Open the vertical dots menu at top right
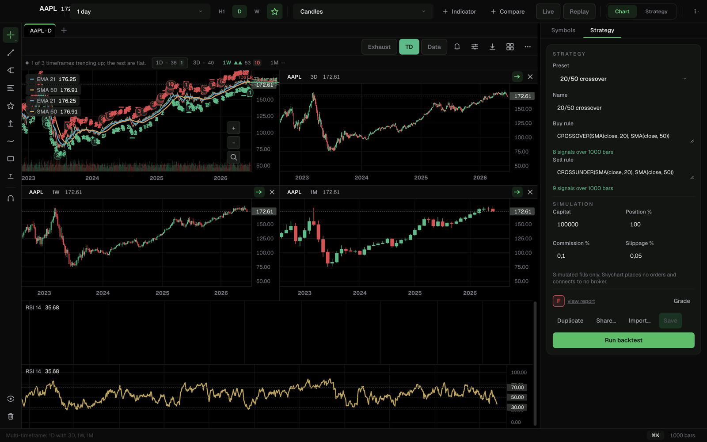Image resolution: width=707 pixels, height=442 pixels. 696,11
